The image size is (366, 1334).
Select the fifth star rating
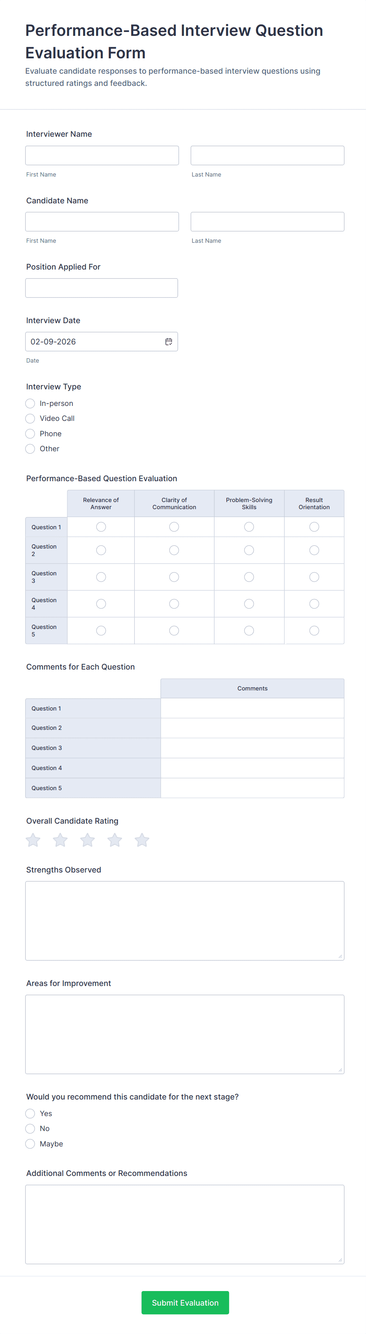pyautogui.click(x=142, y=840)
